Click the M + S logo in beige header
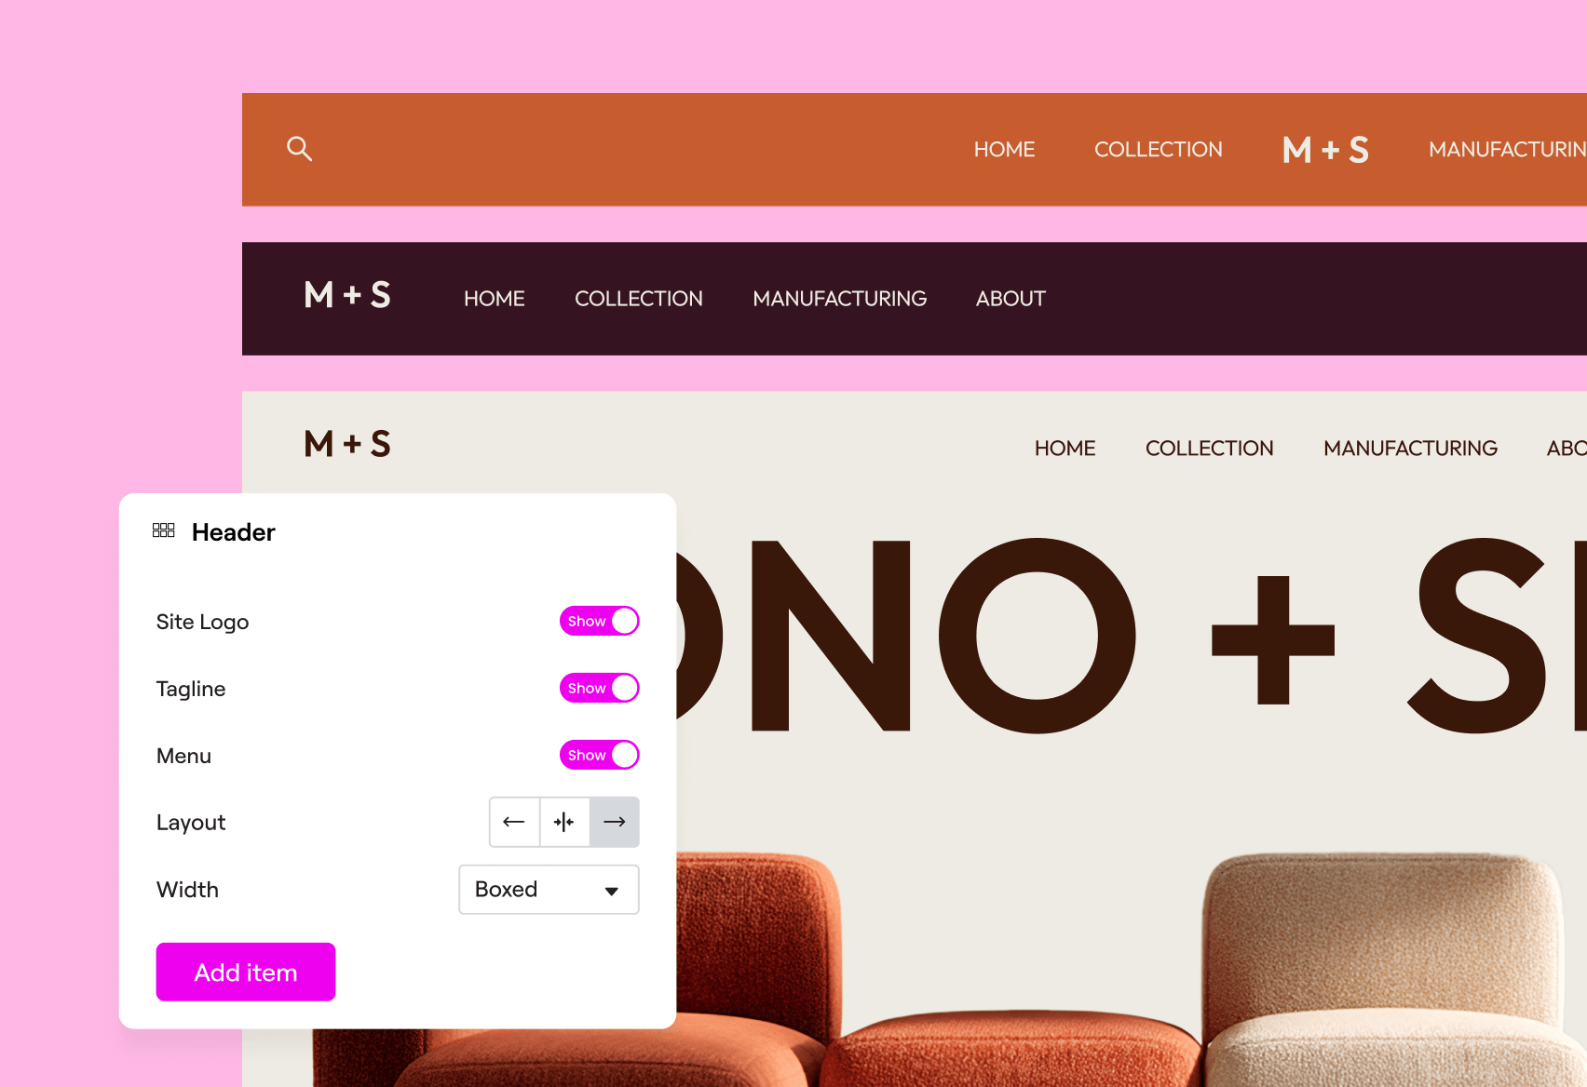This screenshot has width=1587, height=1087. (x=347, y=444)
